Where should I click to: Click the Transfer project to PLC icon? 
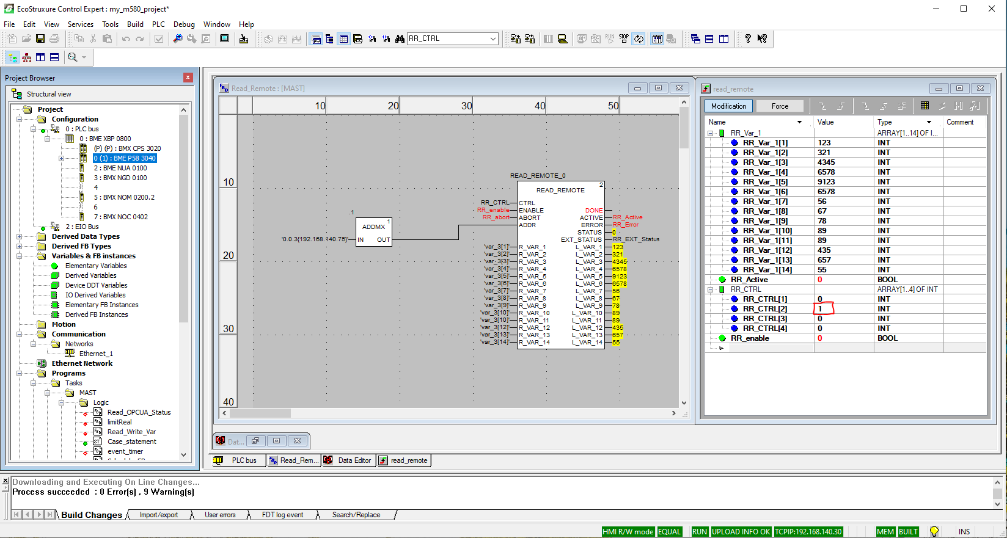pos(516,38)
